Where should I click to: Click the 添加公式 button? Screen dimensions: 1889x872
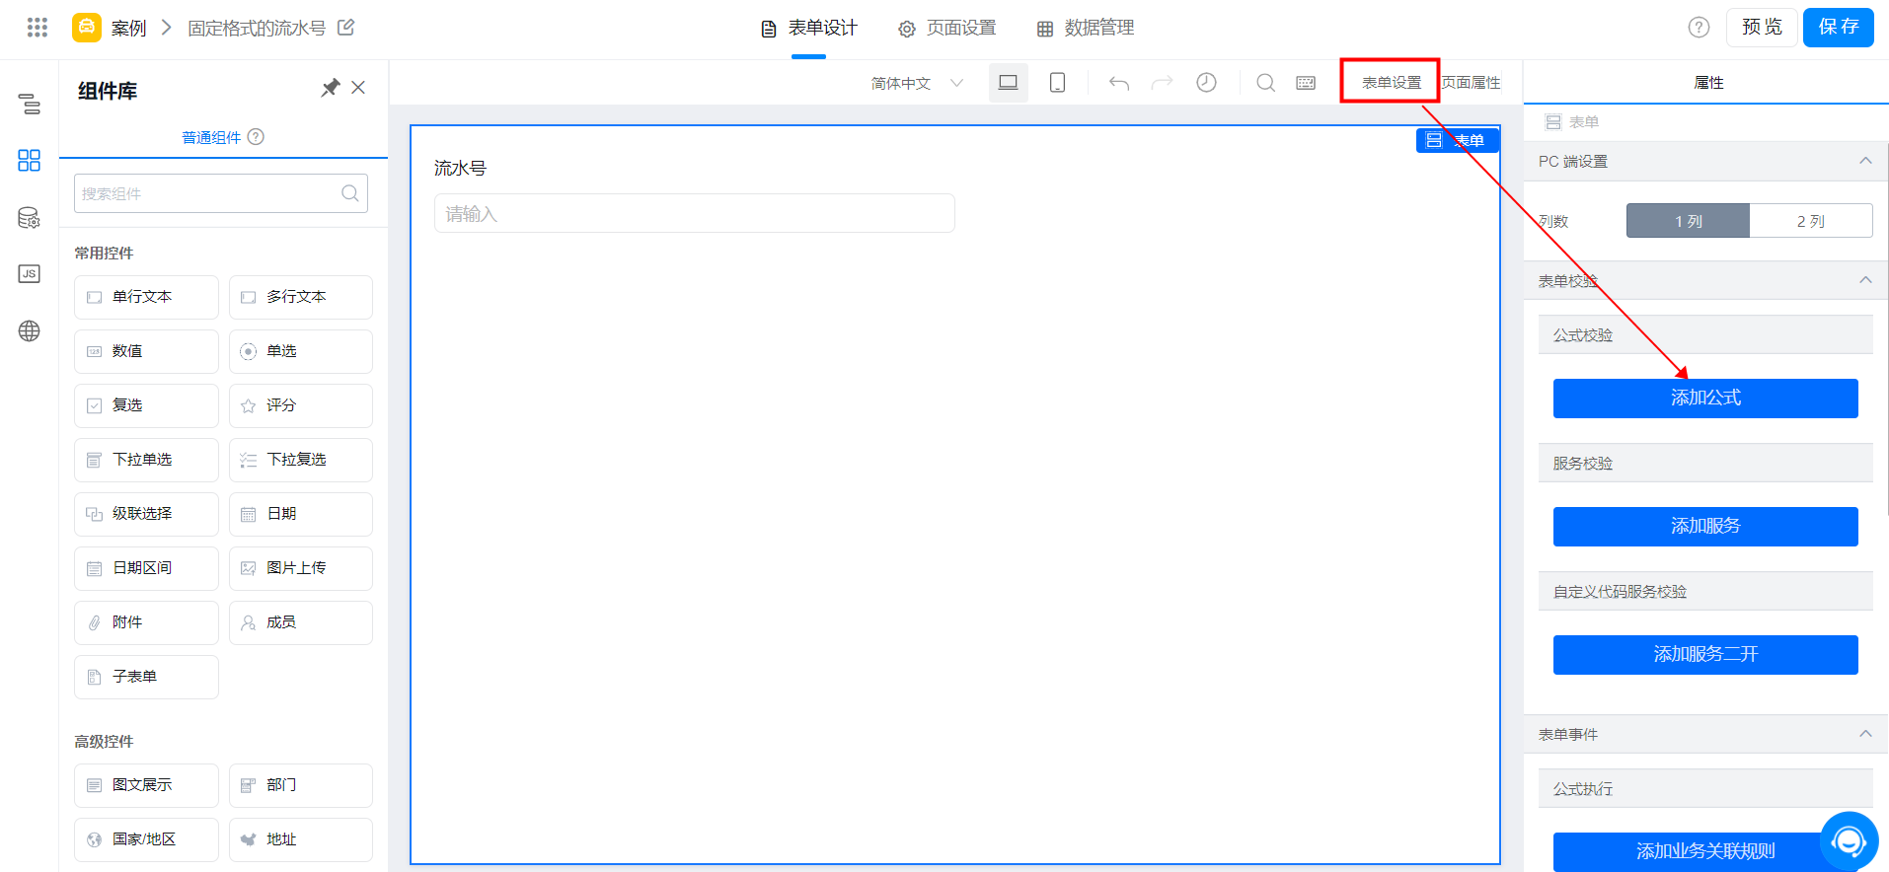(1705, 399)
